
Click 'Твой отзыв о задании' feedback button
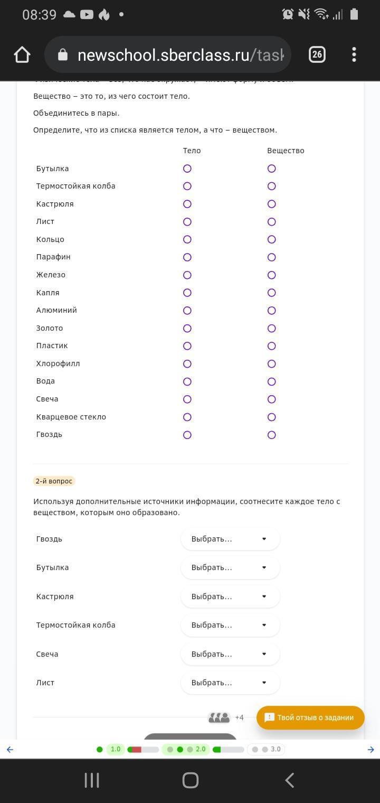(x=310, y=717)
